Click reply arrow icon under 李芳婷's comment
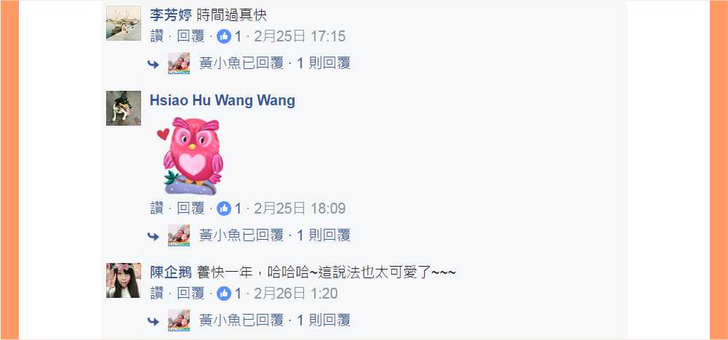Viewport: 728px width, 340px height. 153,64
